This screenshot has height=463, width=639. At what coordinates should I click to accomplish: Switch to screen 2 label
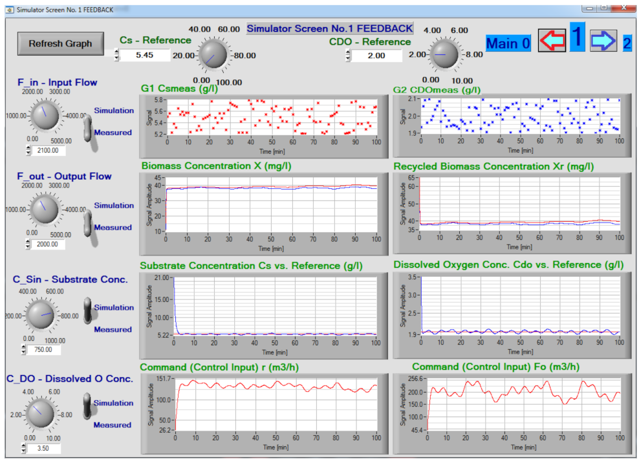627,44
